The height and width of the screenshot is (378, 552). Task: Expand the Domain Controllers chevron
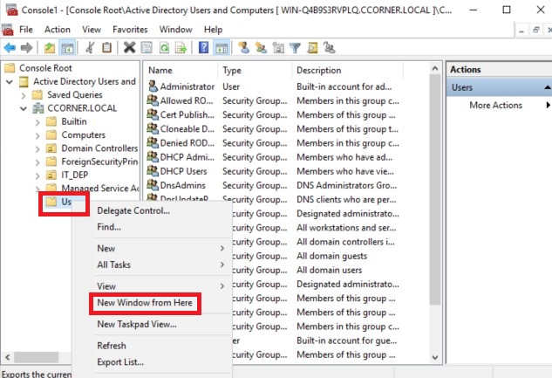pyautogui.click(x=37, y=149)
